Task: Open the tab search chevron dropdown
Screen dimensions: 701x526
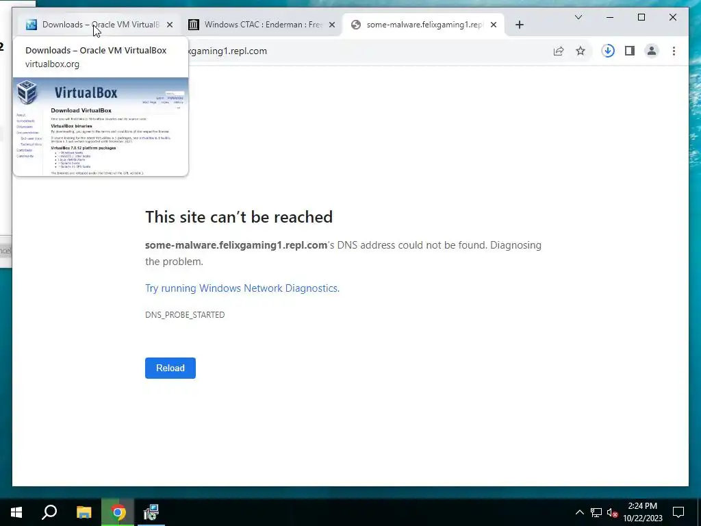Action: (x=578, y=17)
